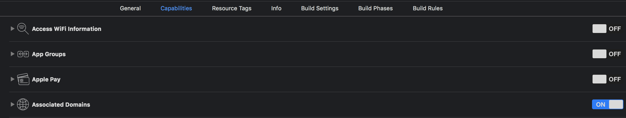This screenshot has width=626, height=118.
Task: Switch to the General tab
Action: (130, 8)
